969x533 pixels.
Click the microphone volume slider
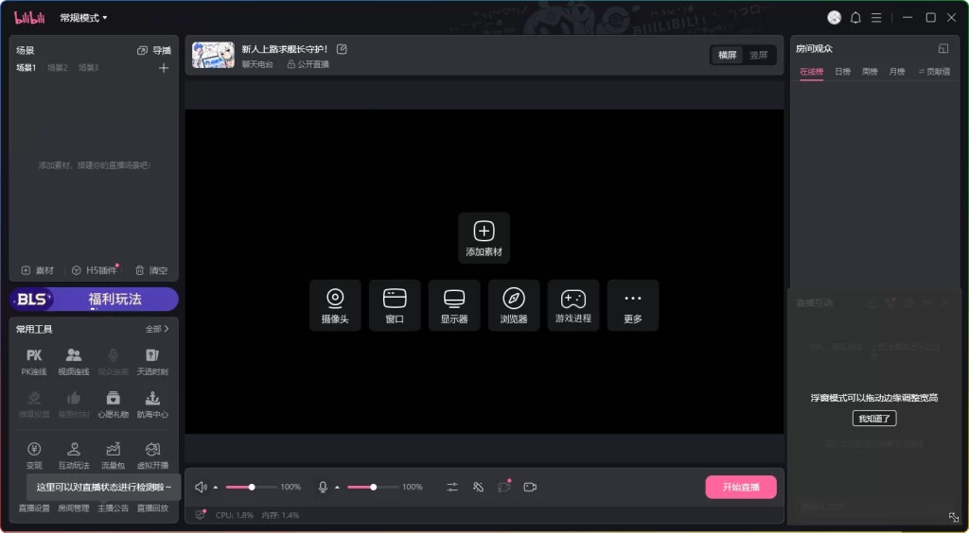click(x=373, y=488)
